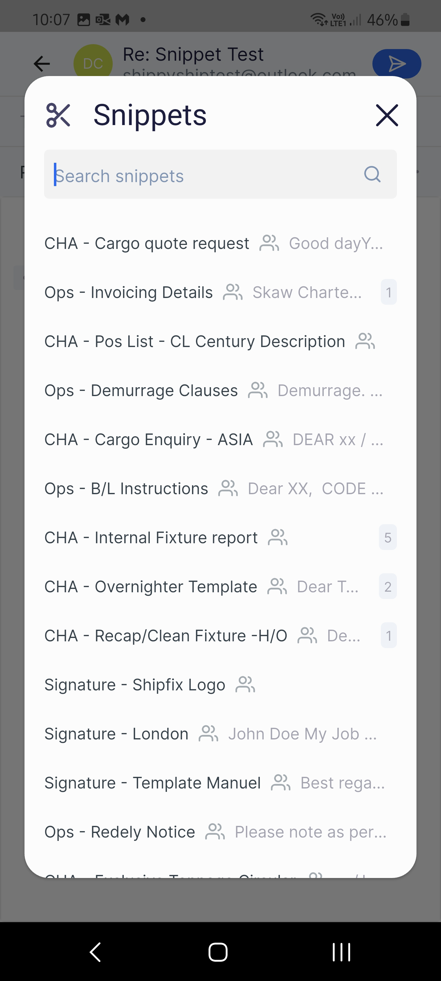This screenshot has height=981, width=441.
Task: Choose Signature - London snippet
Action: [x=116, y=734]
